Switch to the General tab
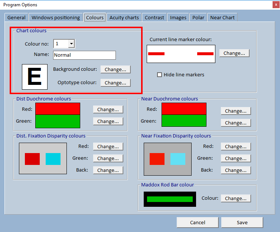This screenshot has height=232, width=280. [16, 18]
